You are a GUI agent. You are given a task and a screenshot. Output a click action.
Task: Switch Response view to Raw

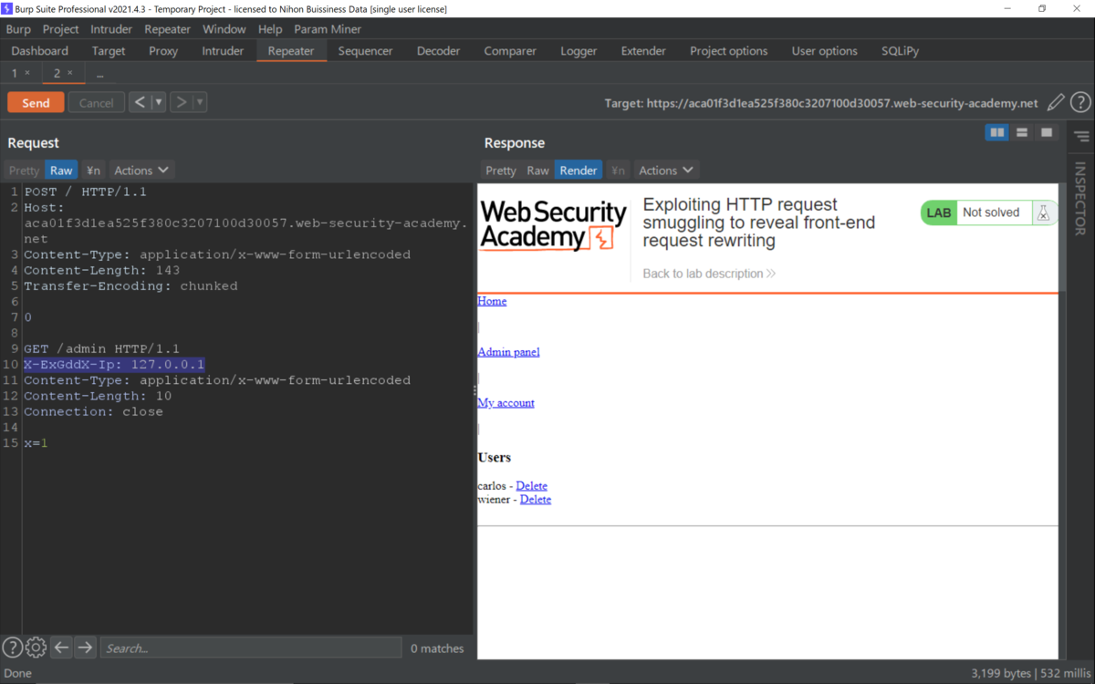(538, 171)
